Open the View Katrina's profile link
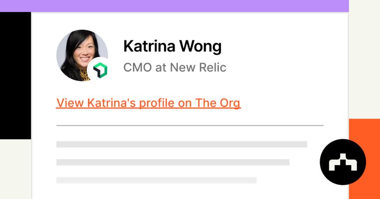Viewport: 380px width, 199px height. [x=148, y=103]
